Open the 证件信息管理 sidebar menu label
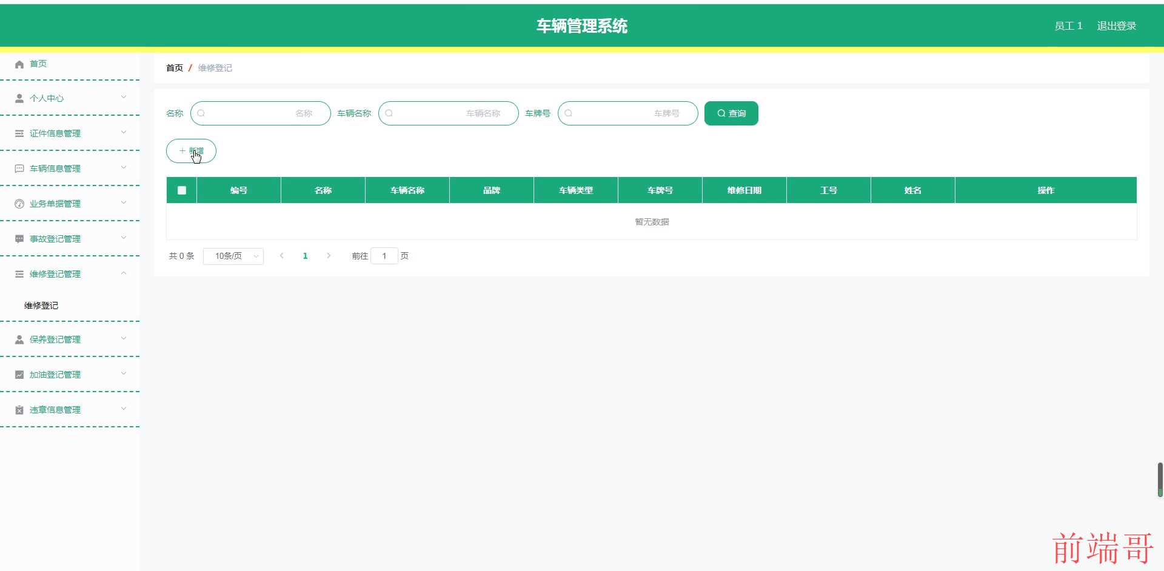The image size is (1164, 571). click(x=55, y=133)
